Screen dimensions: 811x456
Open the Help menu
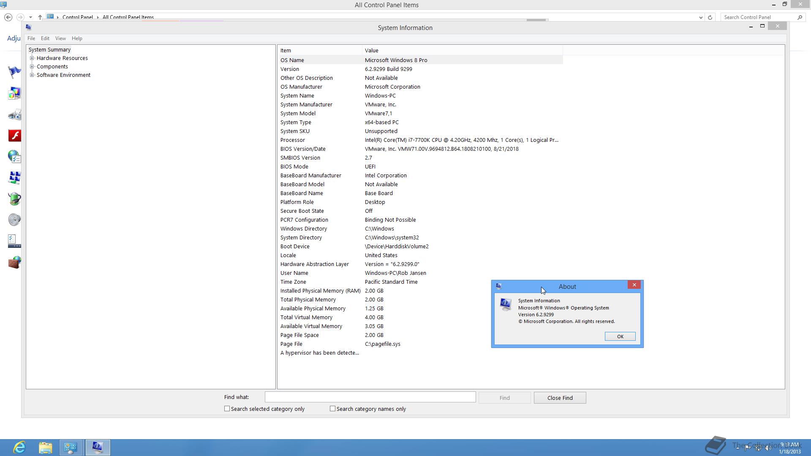77,38
